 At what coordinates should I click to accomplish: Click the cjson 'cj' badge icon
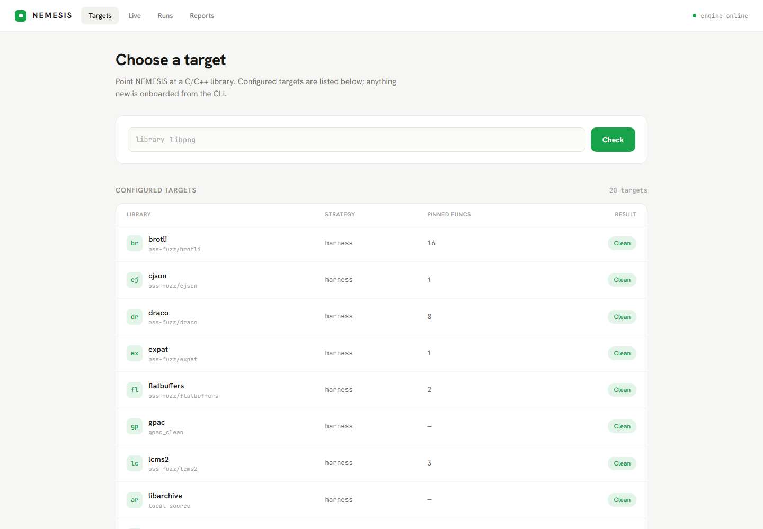135,280
